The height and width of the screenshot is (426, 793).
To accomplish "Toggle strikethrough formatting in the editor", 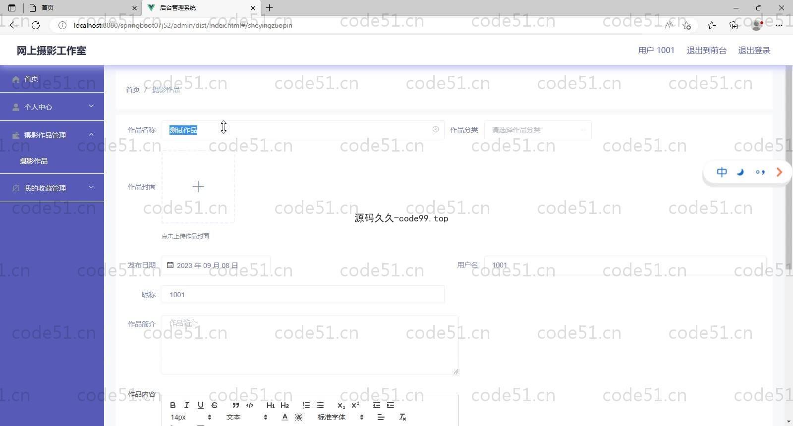I will 214,405.
